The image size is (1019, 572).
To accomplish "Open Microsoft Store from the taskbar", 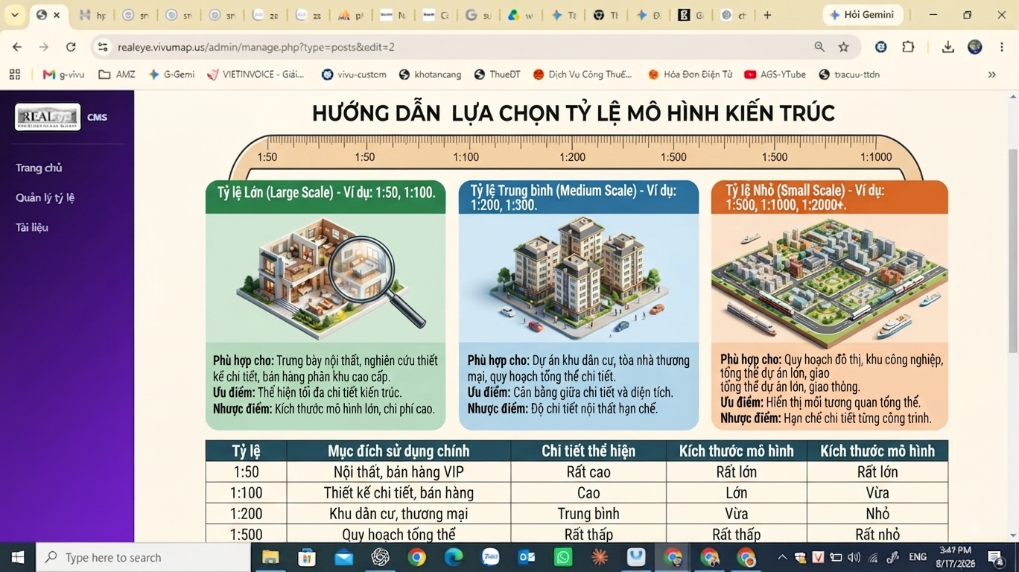I will point(306,557).
